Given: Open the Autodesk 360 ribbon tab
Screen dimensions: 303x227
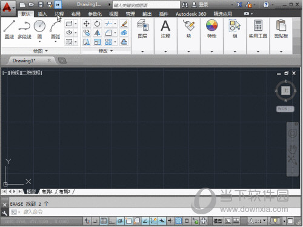Looking at the screenshot, I should (x=191, y=14).
